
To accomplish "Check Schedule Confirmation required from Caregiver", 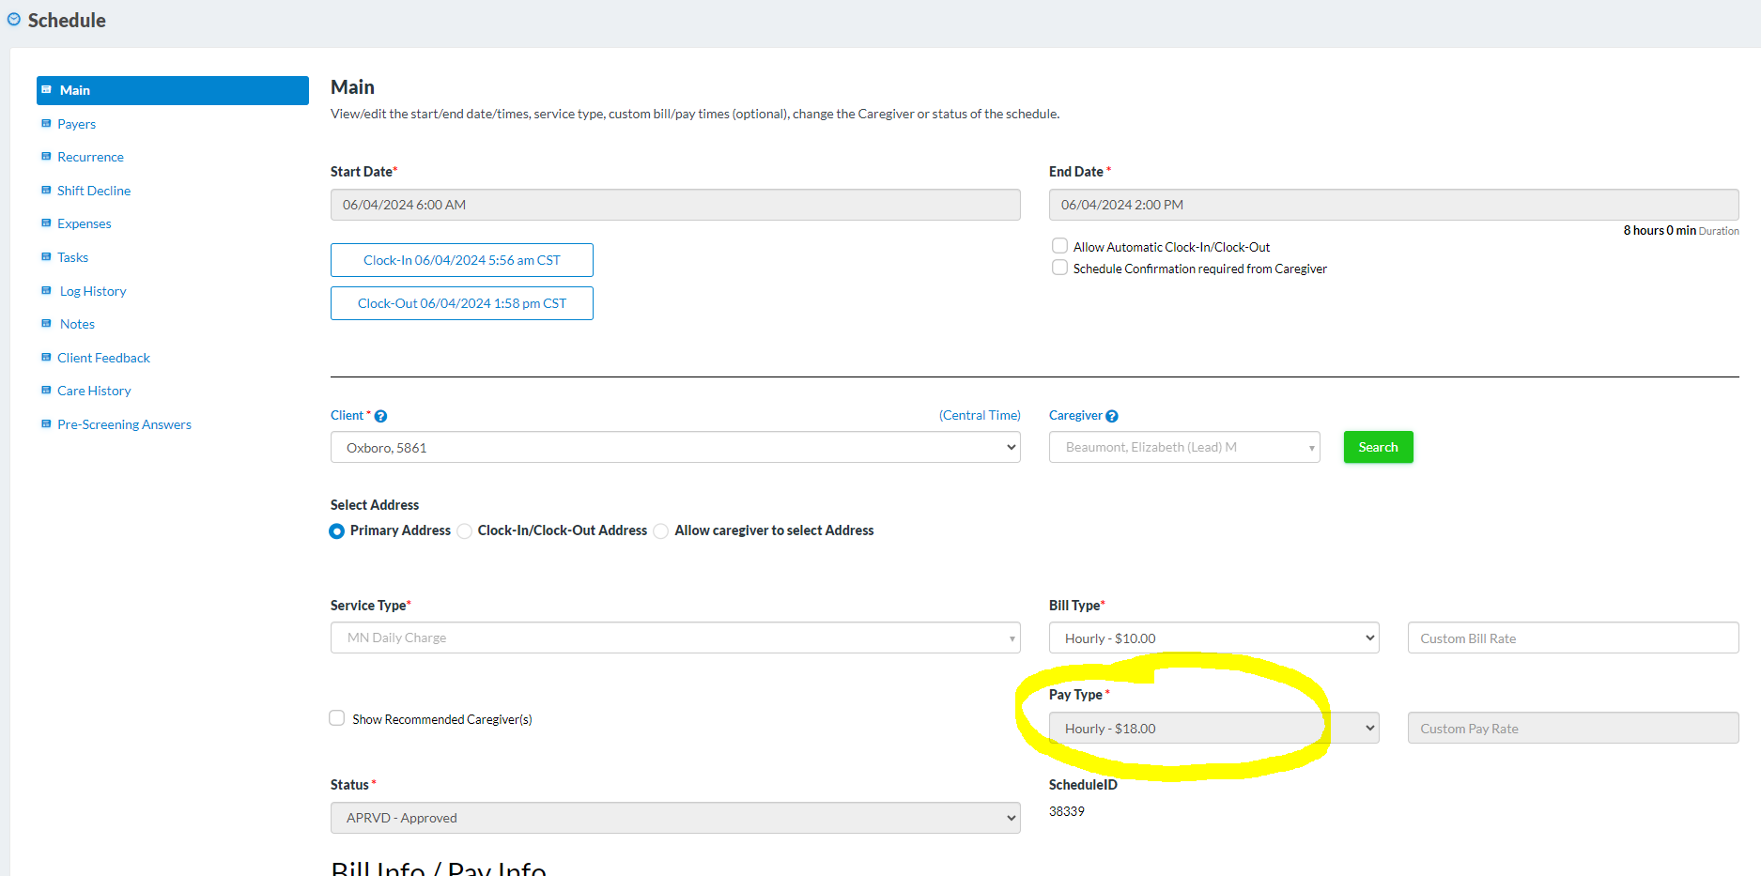I will 1059,268.
